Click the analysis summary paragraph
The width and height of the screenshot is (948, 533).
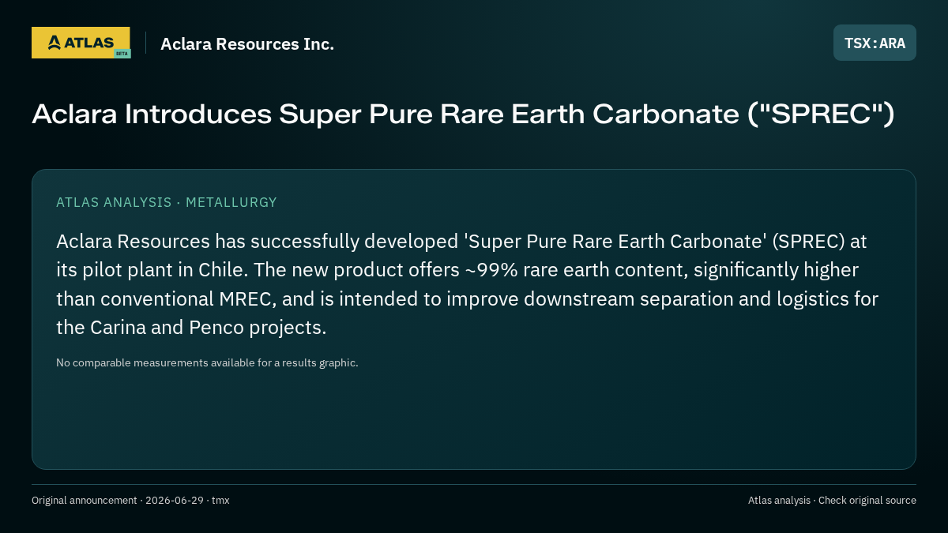pyautogui.click(x=467, y=284)
